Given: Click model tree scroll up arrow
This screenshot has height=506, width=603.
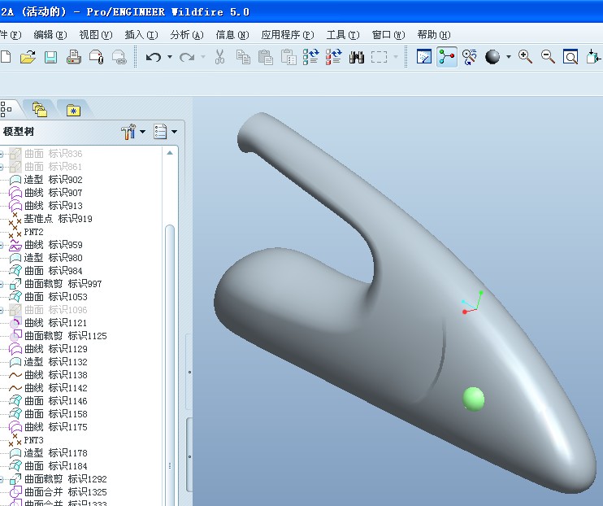Looking at the screenshot, I should 170,153.
